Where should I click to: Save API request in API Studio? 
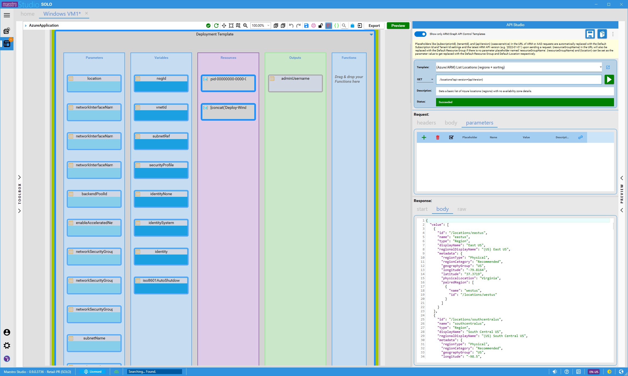point(590,34)
